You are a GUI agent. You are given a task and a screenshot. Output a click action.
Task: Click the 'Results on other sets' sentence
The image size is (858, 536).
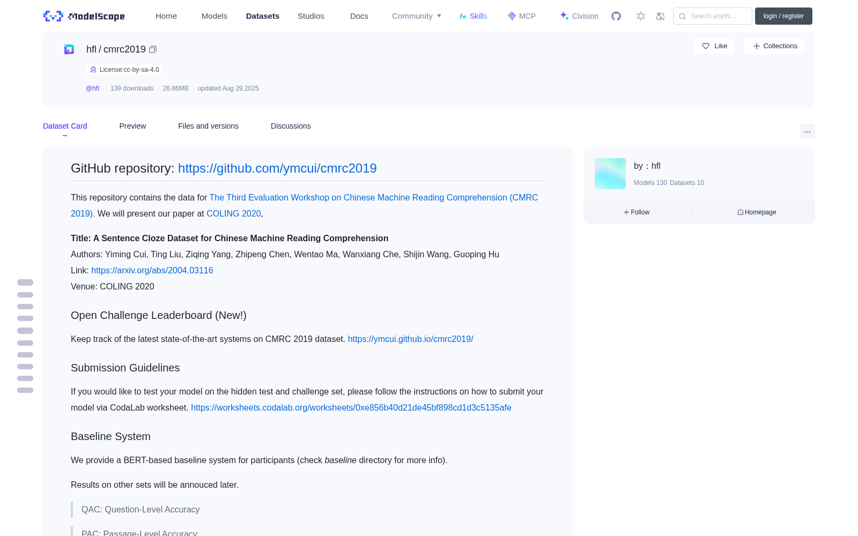(x=154, y=485)
